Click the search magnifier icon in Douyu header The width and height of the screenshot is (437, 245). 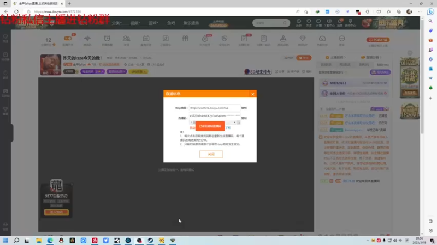pos(285,23)
